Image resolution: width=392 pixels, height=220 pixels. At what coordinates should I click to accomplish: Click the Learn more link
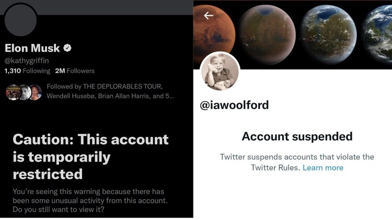tap(323, 168)
